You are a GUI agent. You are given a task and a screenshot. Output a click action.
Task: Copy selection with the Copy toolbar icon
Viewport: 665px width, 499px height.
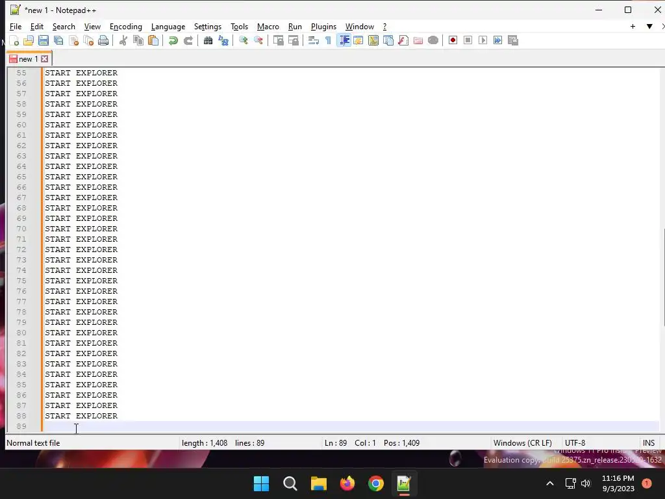[138, 40]
